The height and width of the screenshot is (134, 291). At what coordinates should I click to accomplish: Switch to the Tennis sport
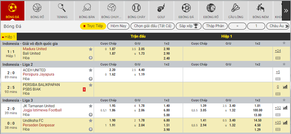pos(62,11)
